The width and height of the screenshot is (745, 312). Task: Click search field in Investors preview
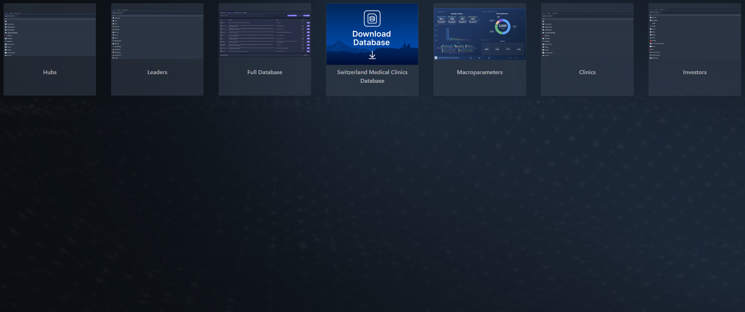click(655, 12)
